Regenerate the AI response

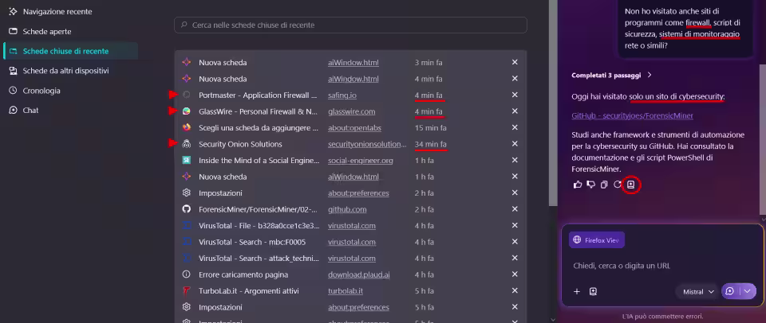[x=618, y=185]
